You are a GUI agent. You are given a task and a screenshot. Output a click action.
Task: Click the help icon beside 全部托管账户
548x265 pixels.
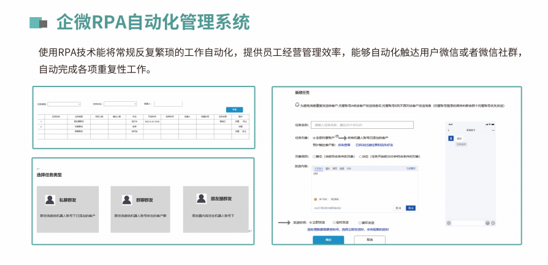(337, 137)
